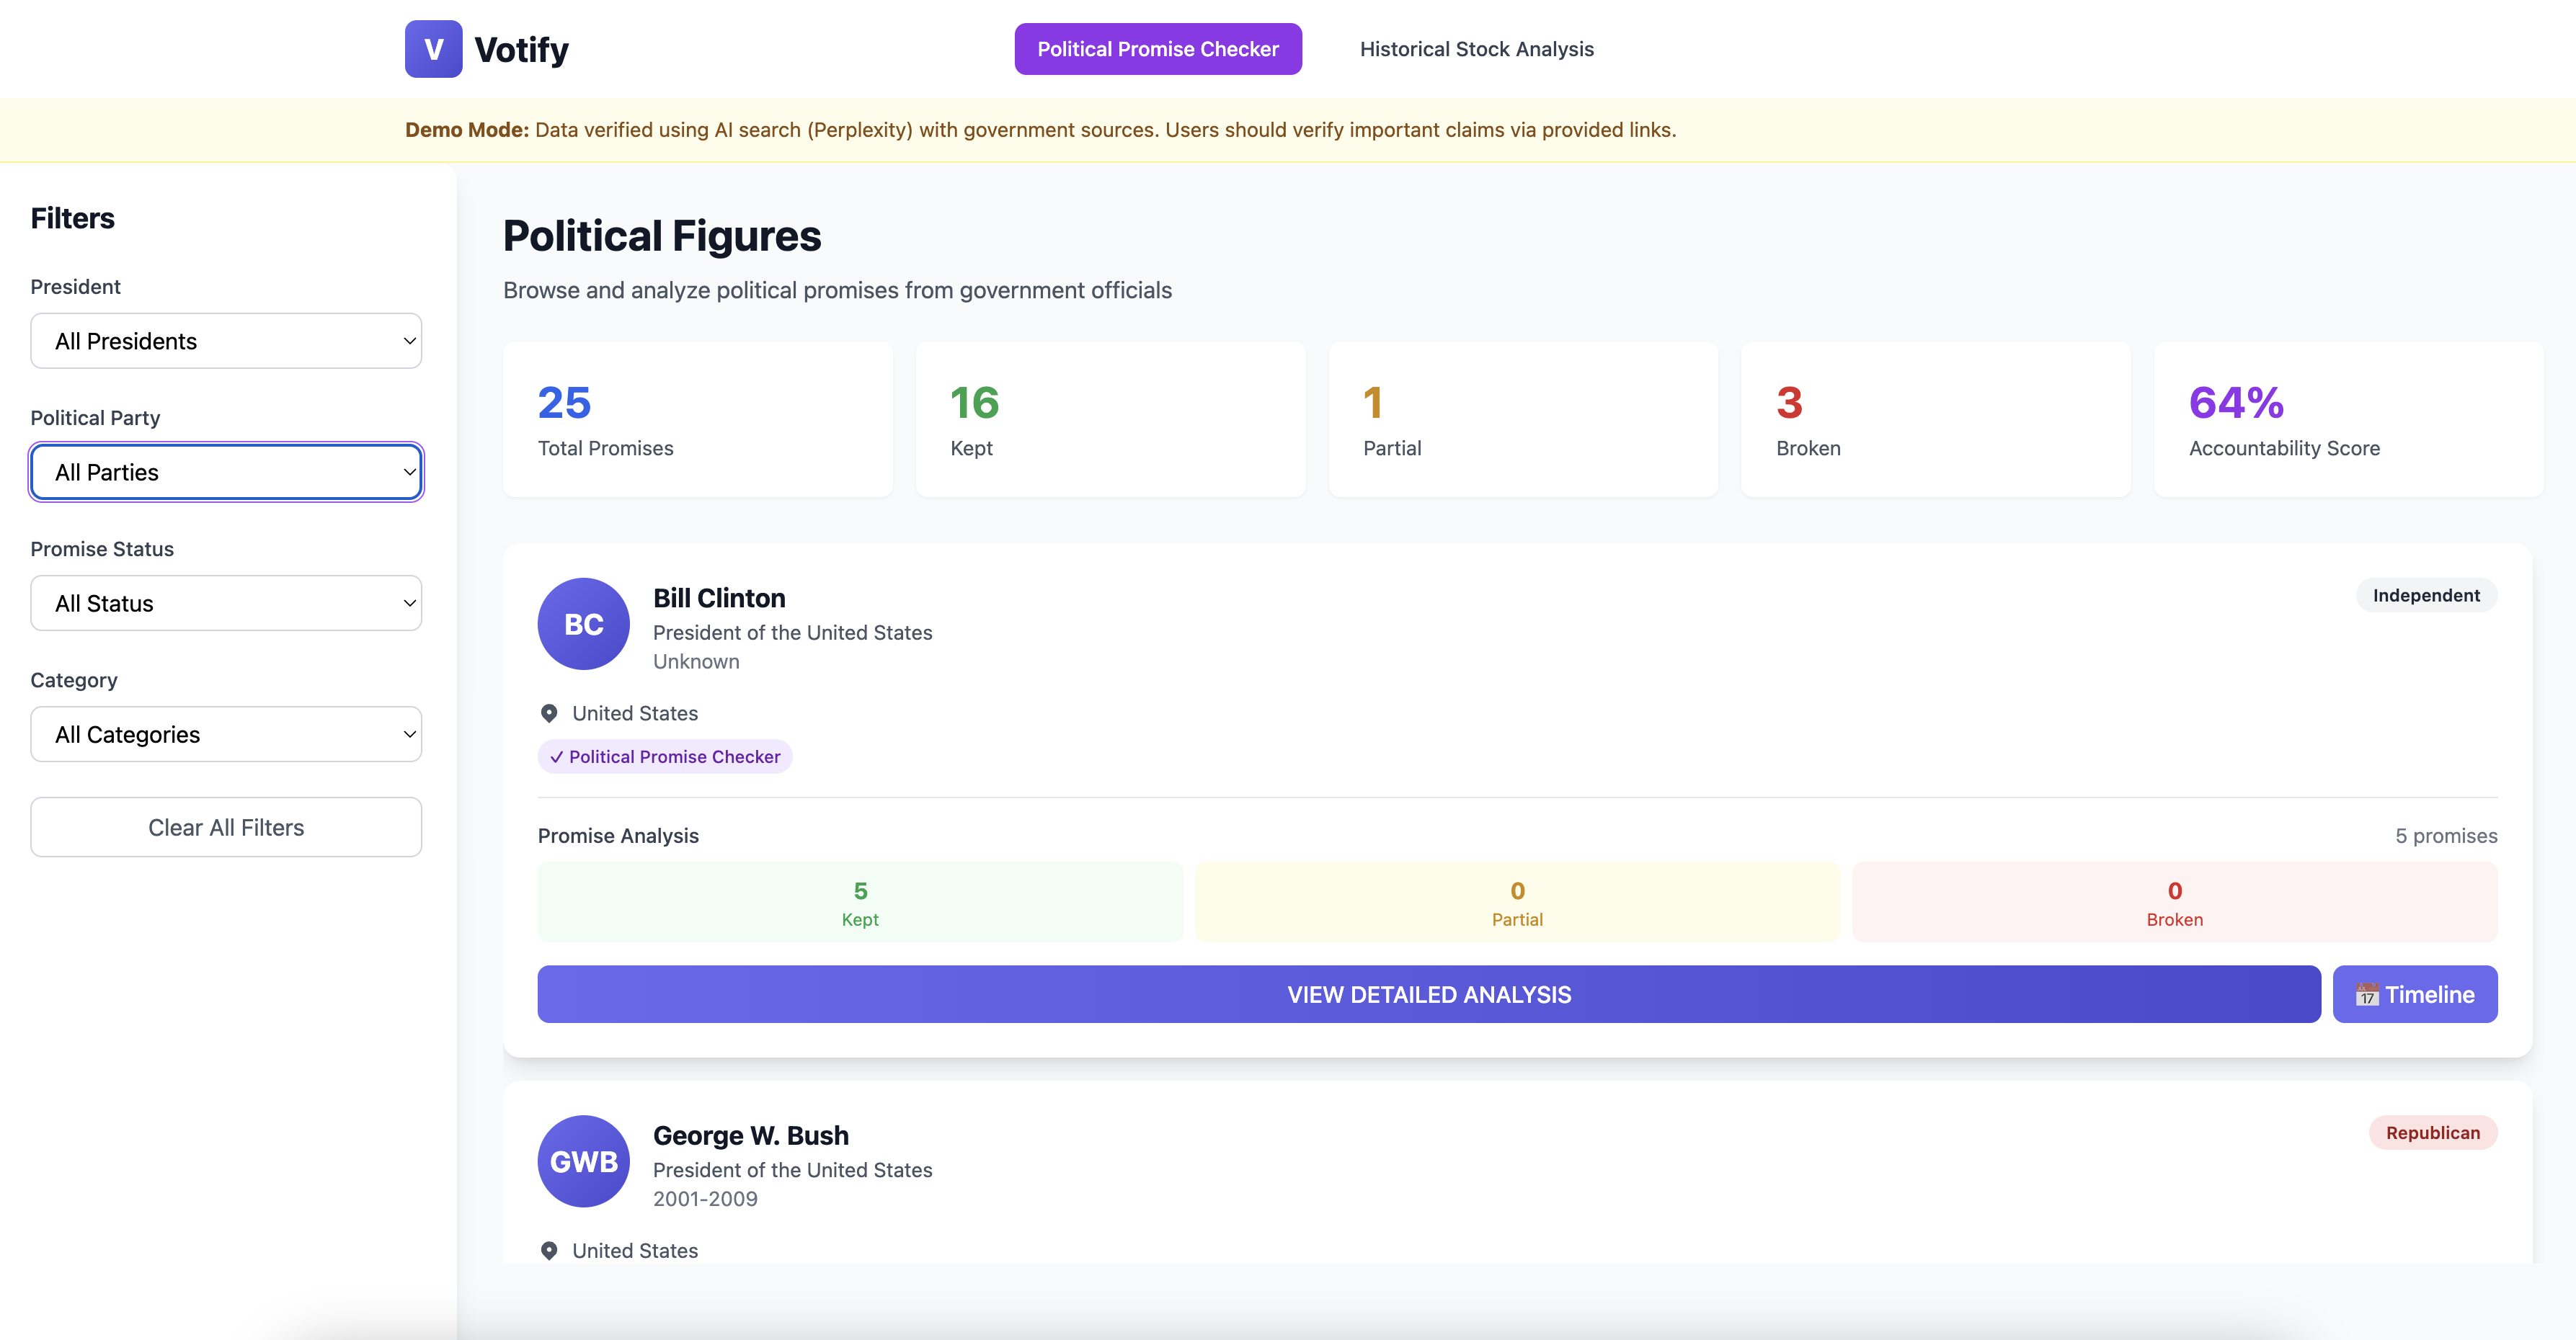Click location pin in George W. Bush card
The image size is (2576, 1340).
pyautogui.click(x=549, y=1250)
